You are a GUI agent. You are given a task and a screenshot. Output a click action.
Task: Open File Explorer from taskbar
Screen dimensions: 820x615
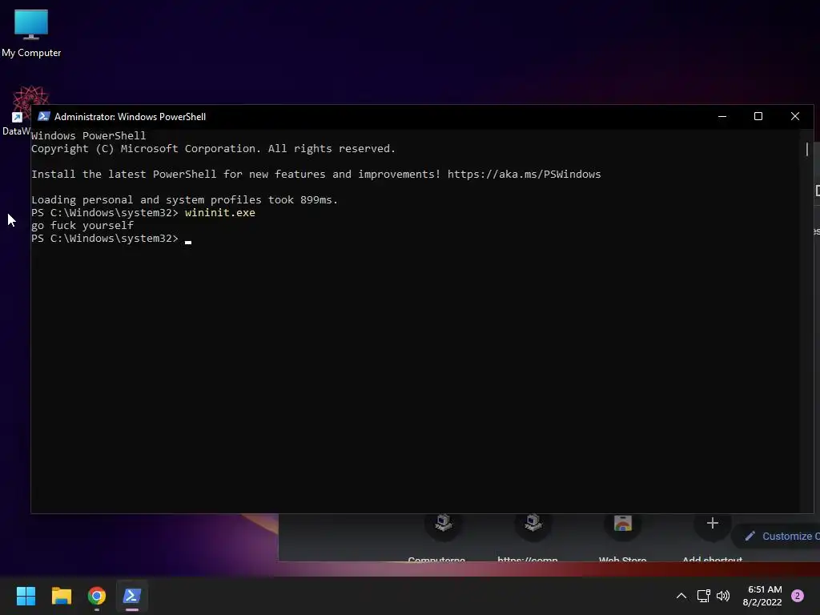(61, 596)
